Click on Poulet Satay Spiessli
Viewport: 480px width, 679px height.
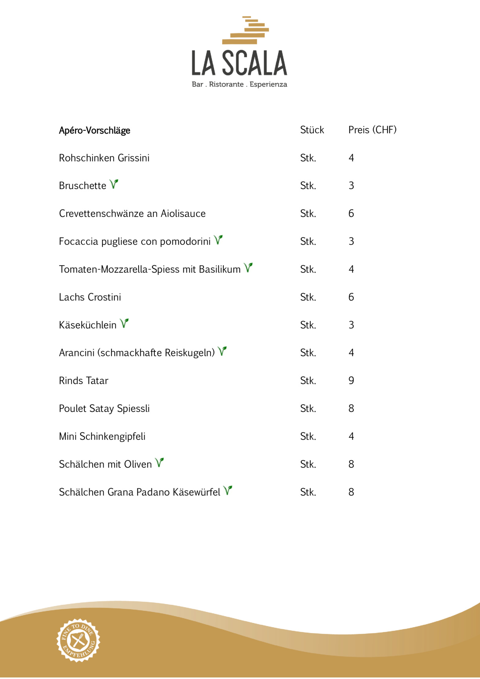coord(104,409)
